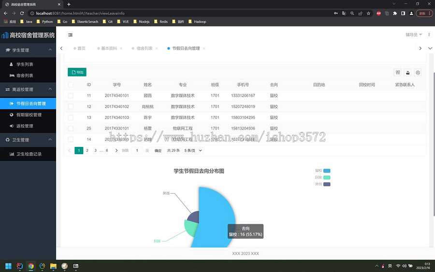Check the row checkbox for ID 25
The height and width of the screenshot is (272, 435).
pyautogui.click(x=71, y=129)
